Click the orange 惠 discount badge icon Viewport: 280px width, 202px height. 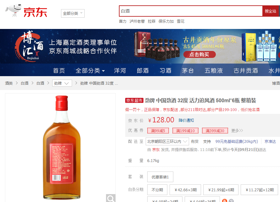[x=224, y=200]
